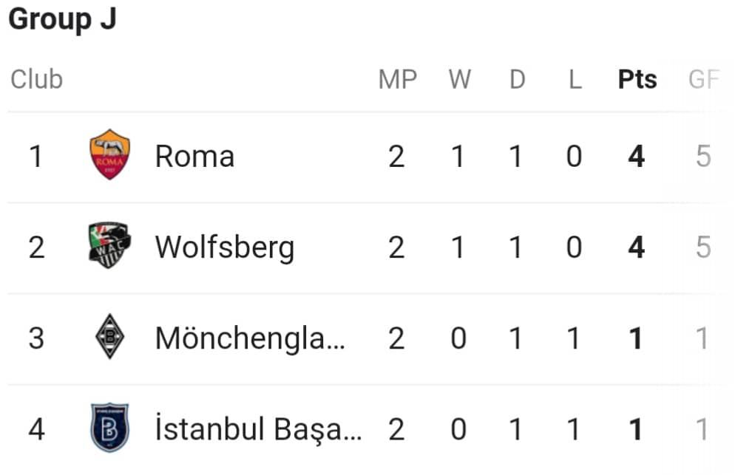
Task: Click the Wolfsberg WAC club crest
Action: pos(109,245)
